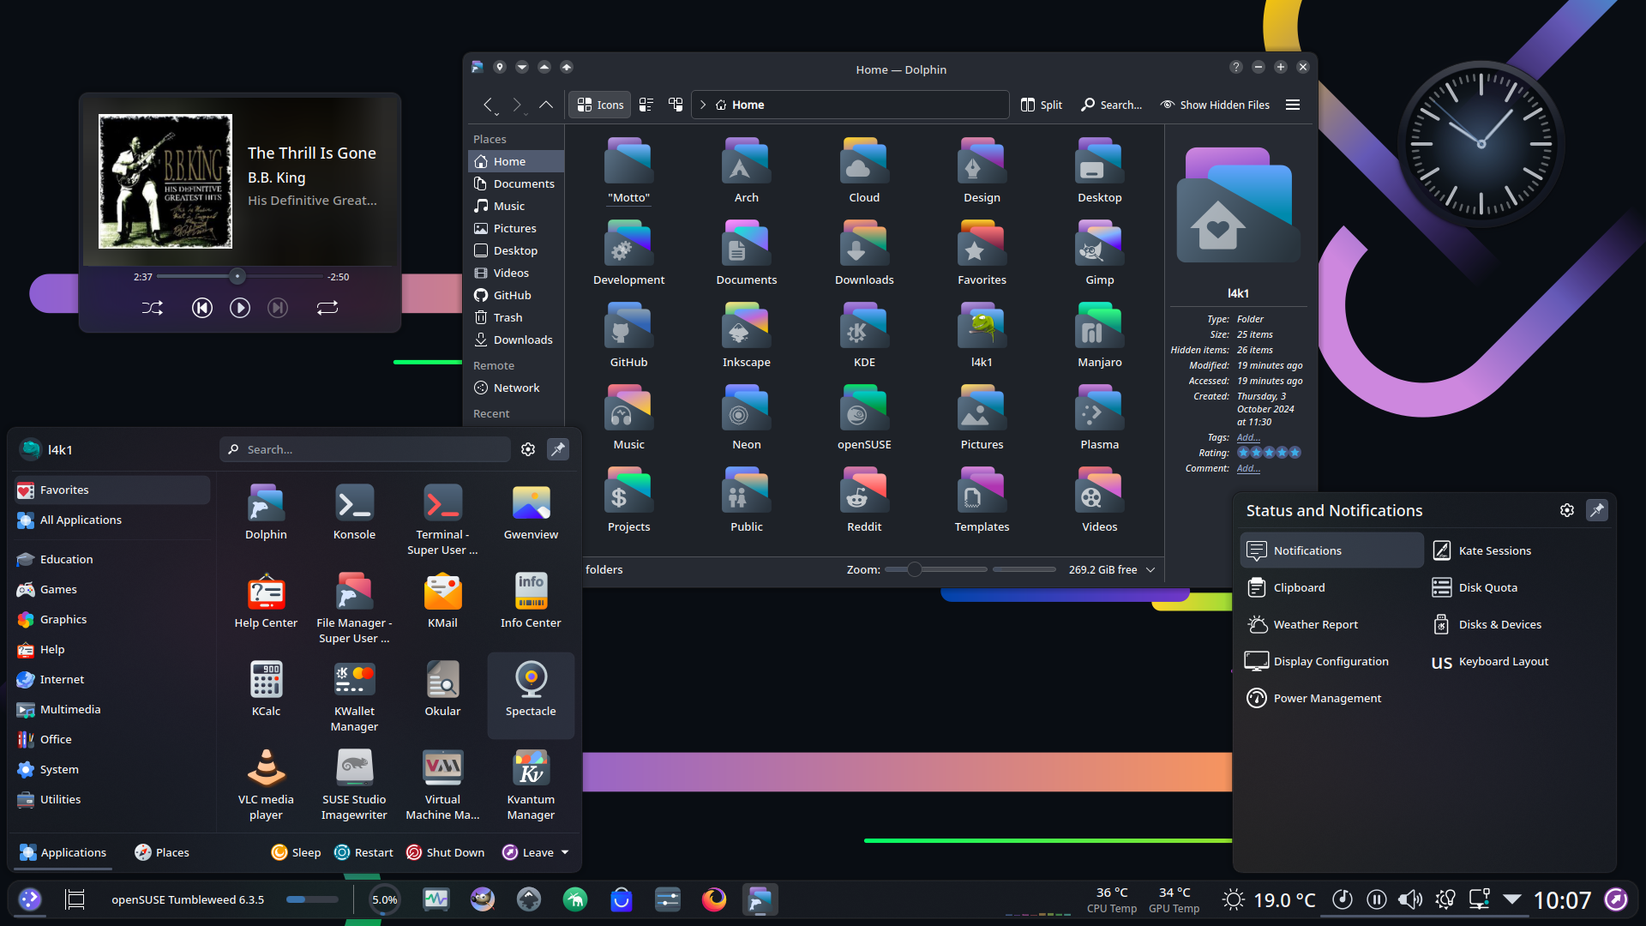Viewport: 1646px width, 926px height.
Task: Open Firefox from the taskbar
Action: click(714, 899)
